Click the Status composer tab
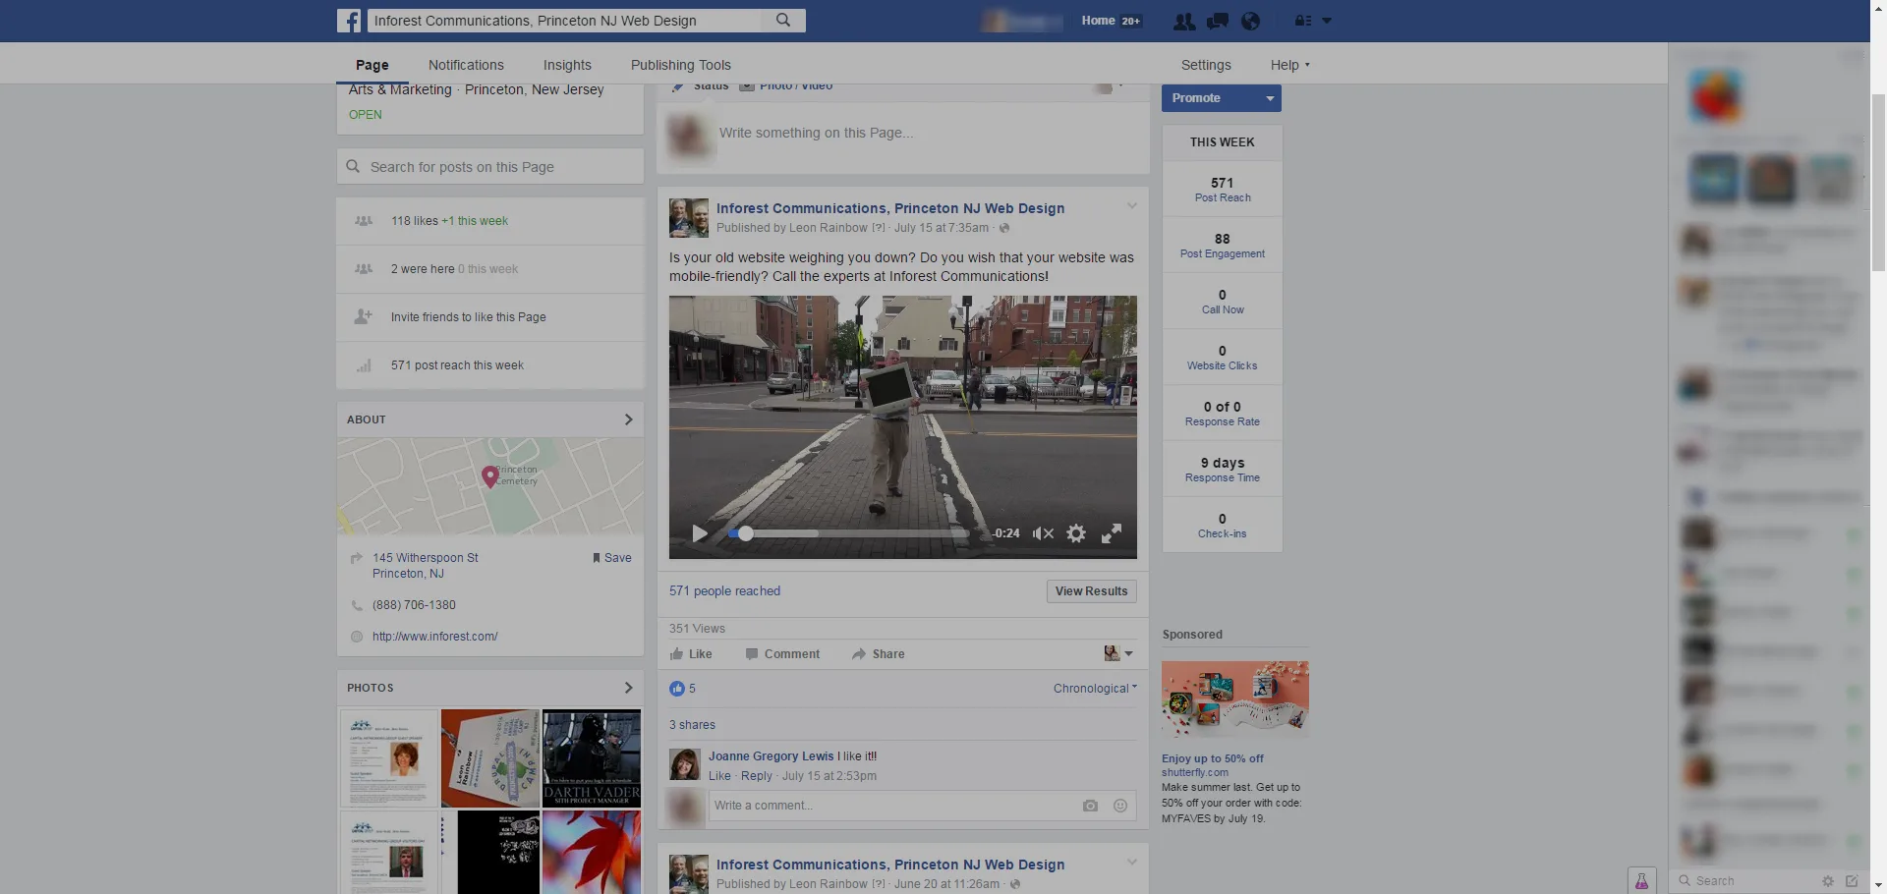This screenshot has height=894, width=1887. (x=700, y=86)
